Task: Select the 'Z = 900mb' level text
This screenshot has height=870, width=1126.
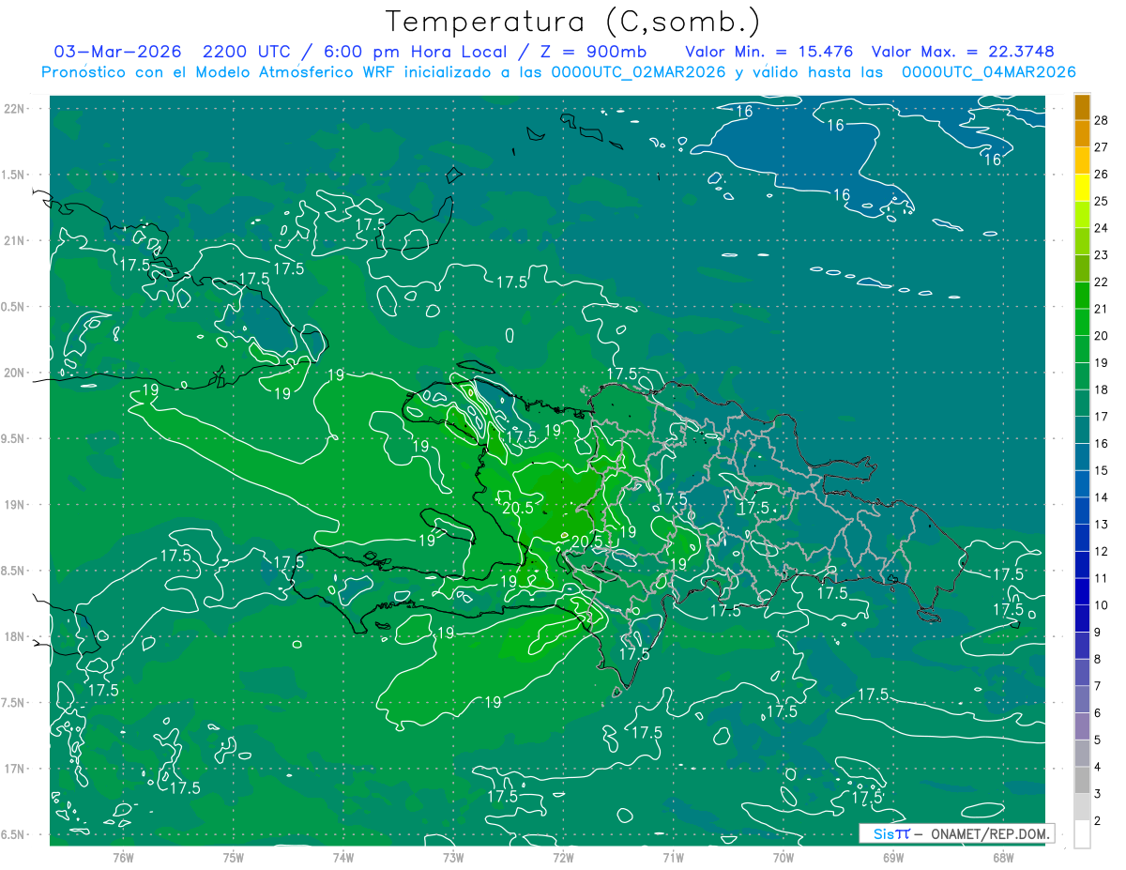Action: pos(591,52)
